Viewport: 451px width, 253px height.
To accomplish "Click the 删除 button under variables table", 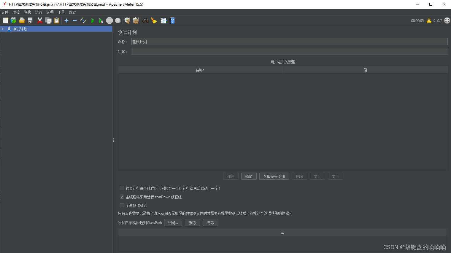I will (x=299, y=176).
